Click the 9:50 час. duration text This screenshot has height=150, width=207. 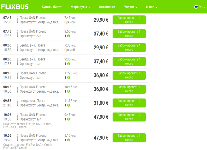70,31
